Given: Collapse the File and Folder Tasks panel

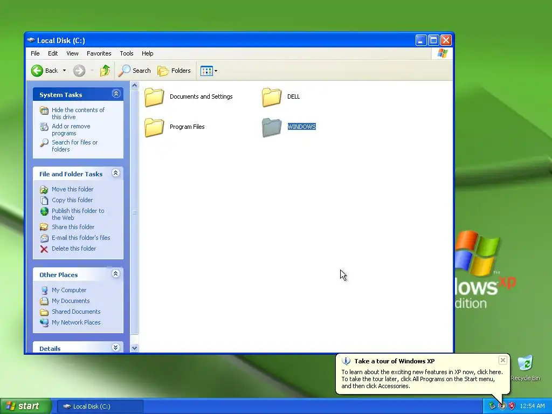Looking at the screenshot, I should tap(116, 173).
